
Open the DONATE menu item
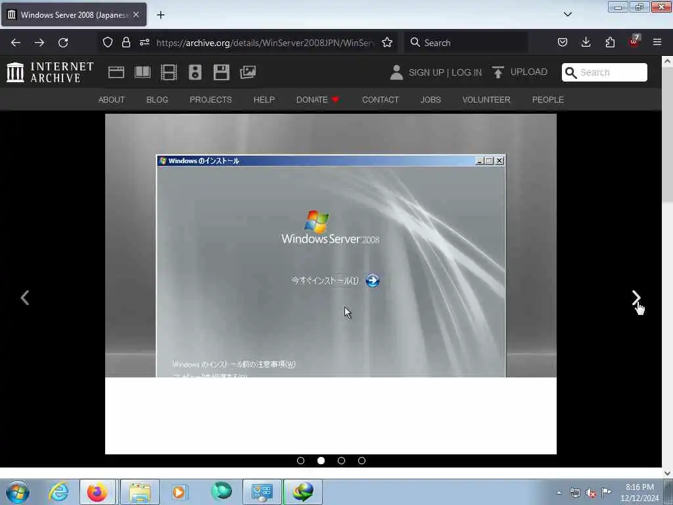coord(317,100)
